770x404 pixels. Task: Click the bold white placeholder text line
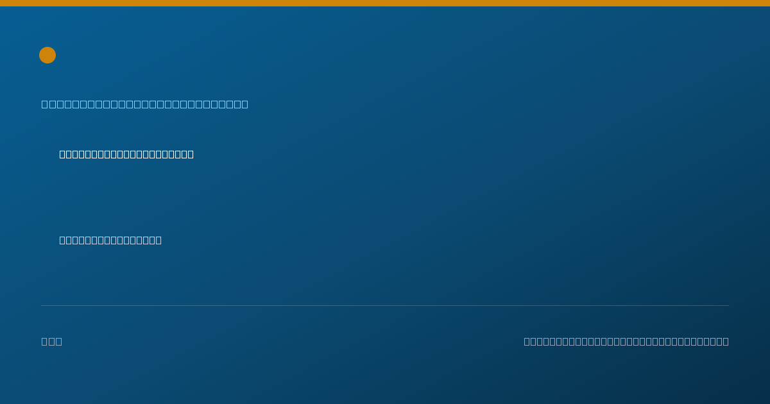pyautogui.click(x=126, y=154)
